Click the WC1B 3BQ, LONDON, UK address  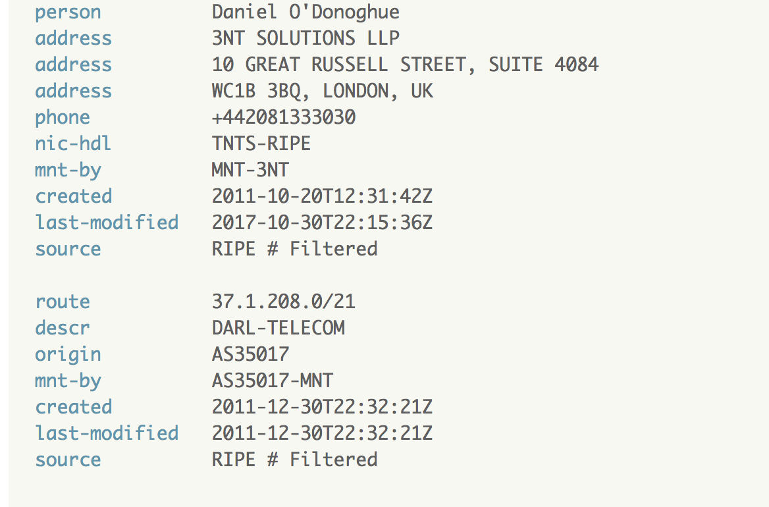click(322, 91)
